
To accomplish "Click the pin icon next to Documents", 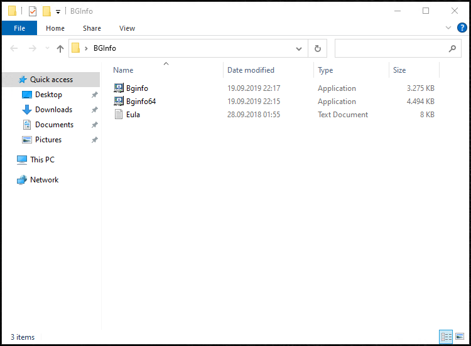I will pos(95,125).
